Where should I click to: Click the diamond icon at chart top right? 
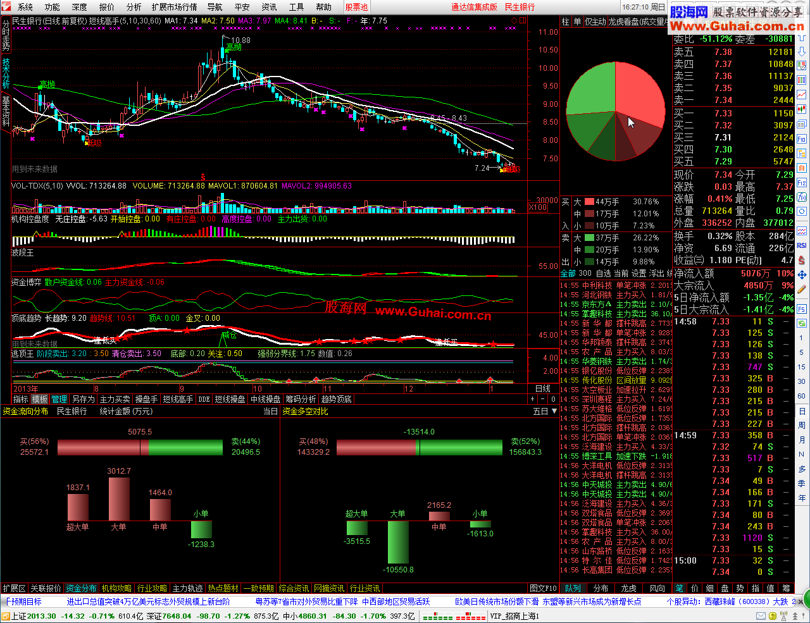click(x=514, y=21)
